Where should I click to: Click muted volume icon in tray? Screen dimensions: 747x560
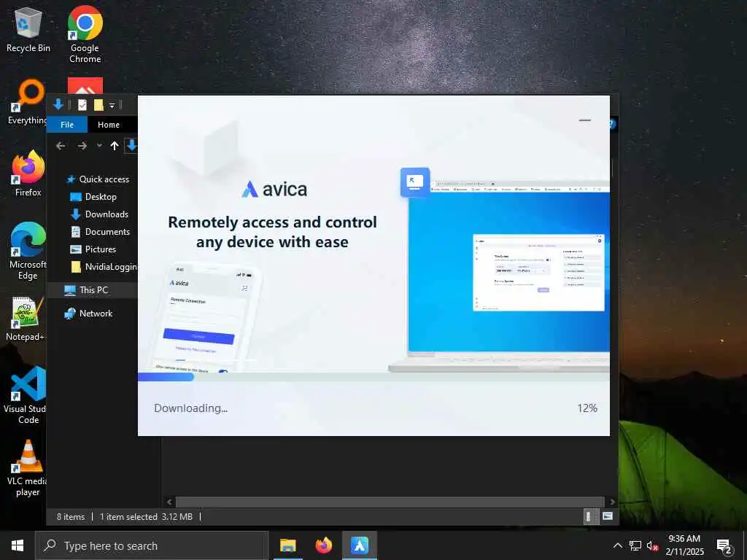[x=653, y=545]
